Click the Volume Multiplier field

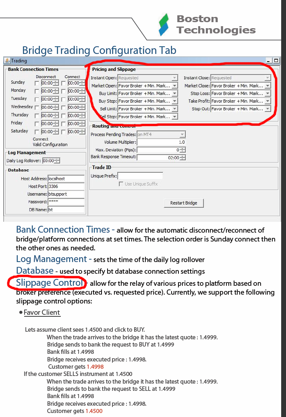pos(161,142)
